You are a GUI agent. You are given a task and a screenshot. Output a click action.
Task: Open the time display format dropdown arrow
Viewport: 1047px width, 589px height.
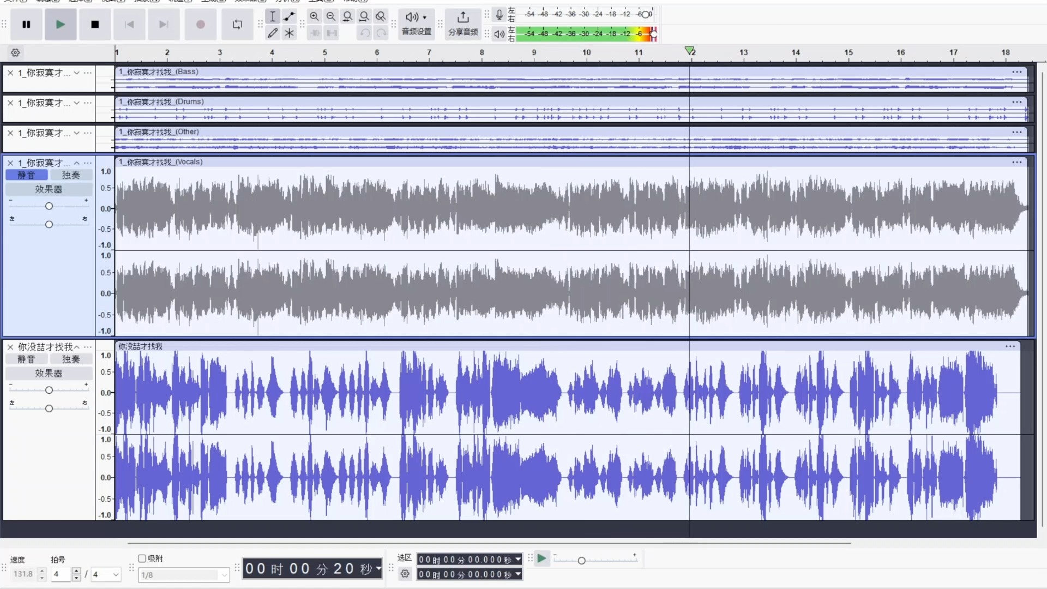pyautogui.click(x=378, y=569)
